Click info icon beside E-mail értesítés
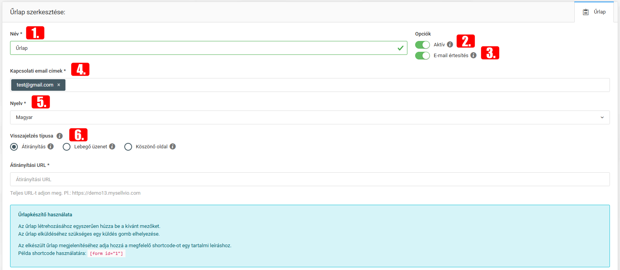The height and width of the screenshot is (270, 620). (x=473, y=55)
